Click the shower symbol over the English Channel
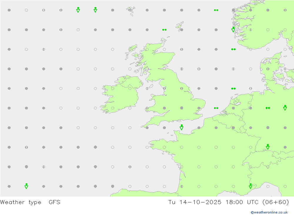 click(x=181, y=127)
